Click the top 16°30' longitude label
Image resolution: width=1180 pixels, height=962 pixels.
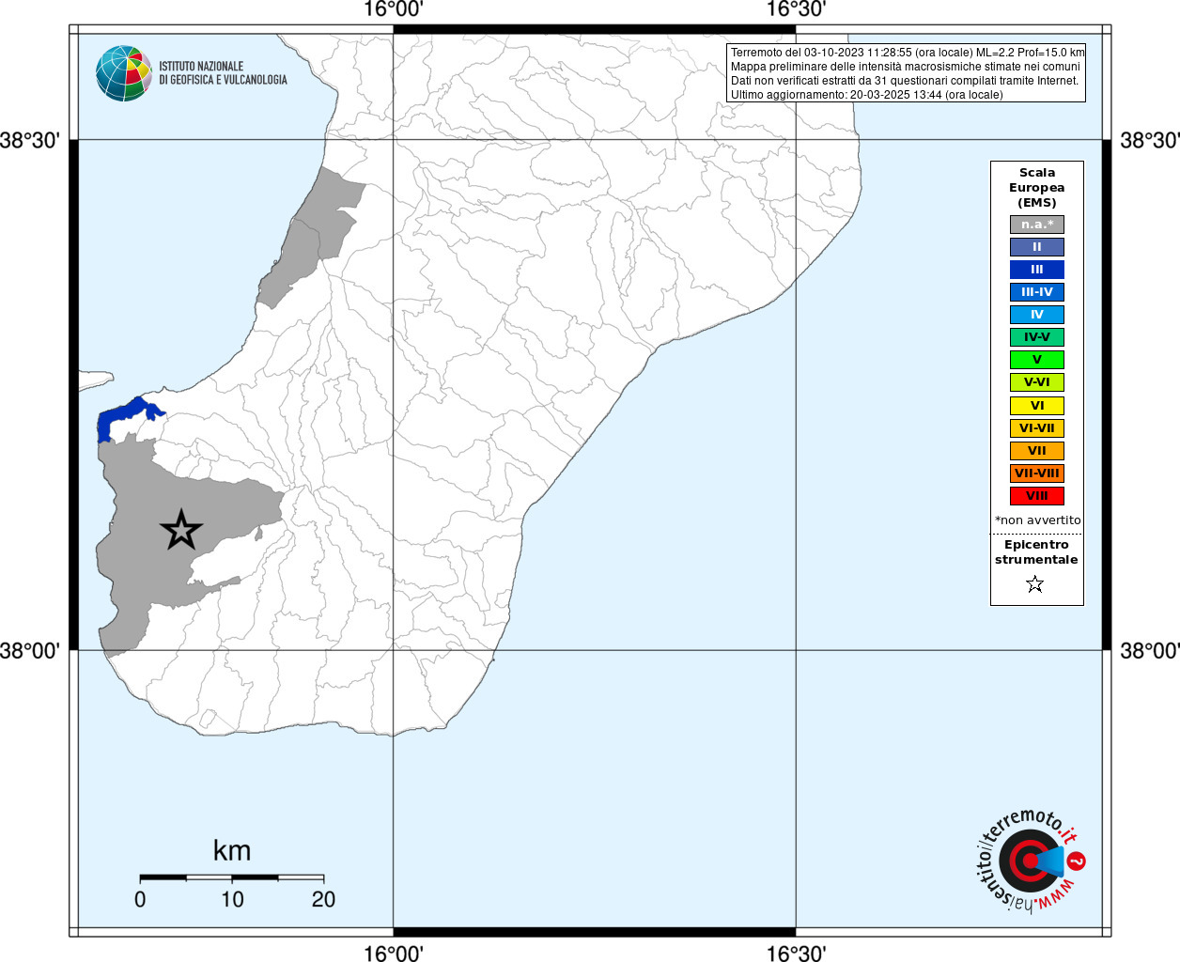(796, 9)
